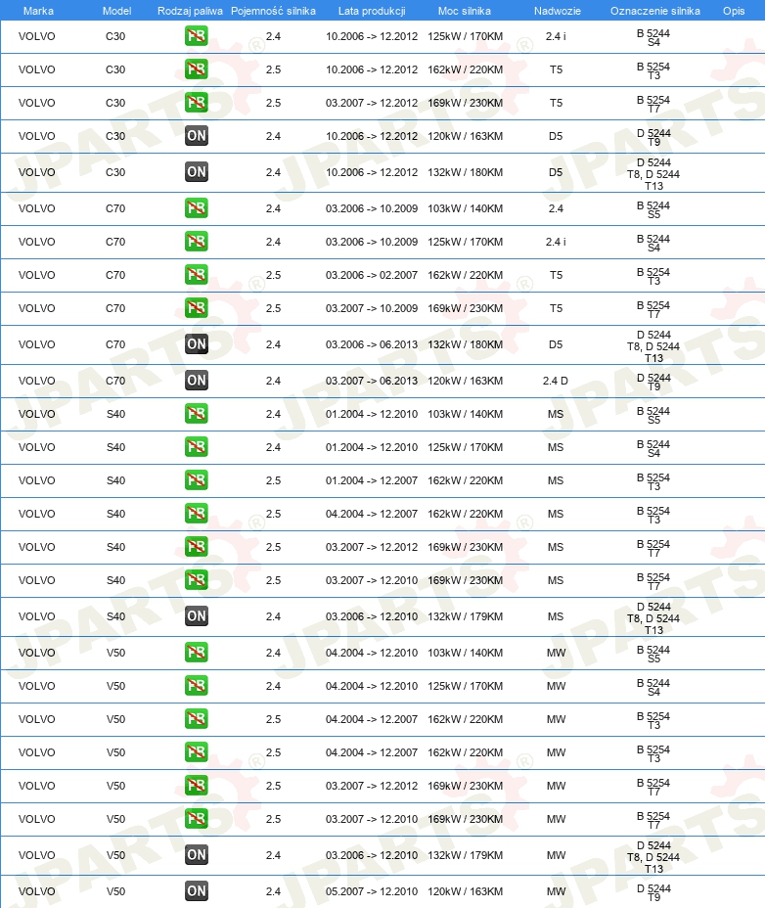
Task: Click petrol icon in C30 162kW / 220KM row
Action: [197, 69]
